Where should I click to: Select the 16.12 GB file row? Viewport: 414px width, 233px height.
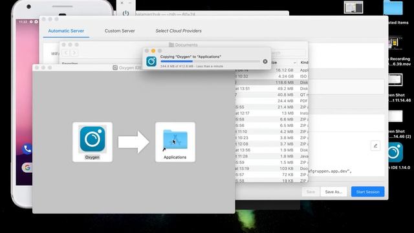point(272,71)
